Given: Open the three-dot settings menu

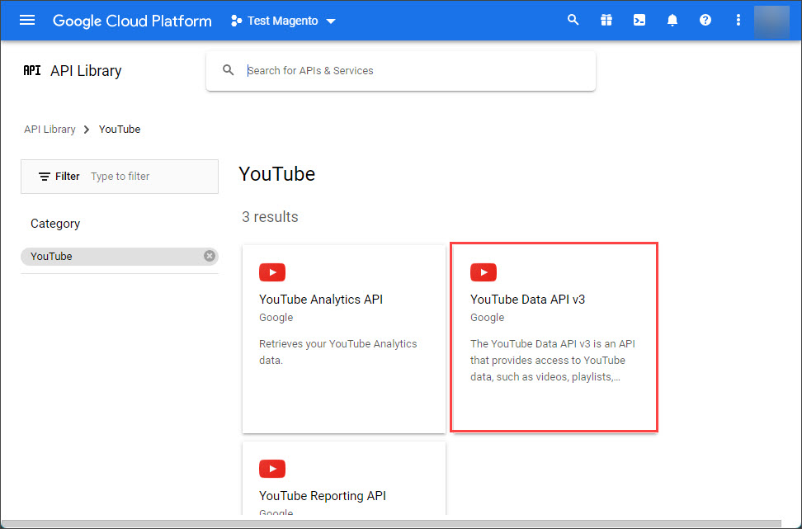Looking at the screenshot, I should [x=738, y=21].
